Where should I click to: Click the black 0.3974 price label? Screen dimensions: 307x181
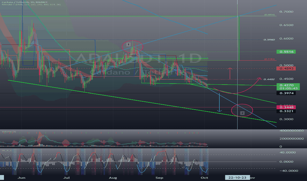286,93
